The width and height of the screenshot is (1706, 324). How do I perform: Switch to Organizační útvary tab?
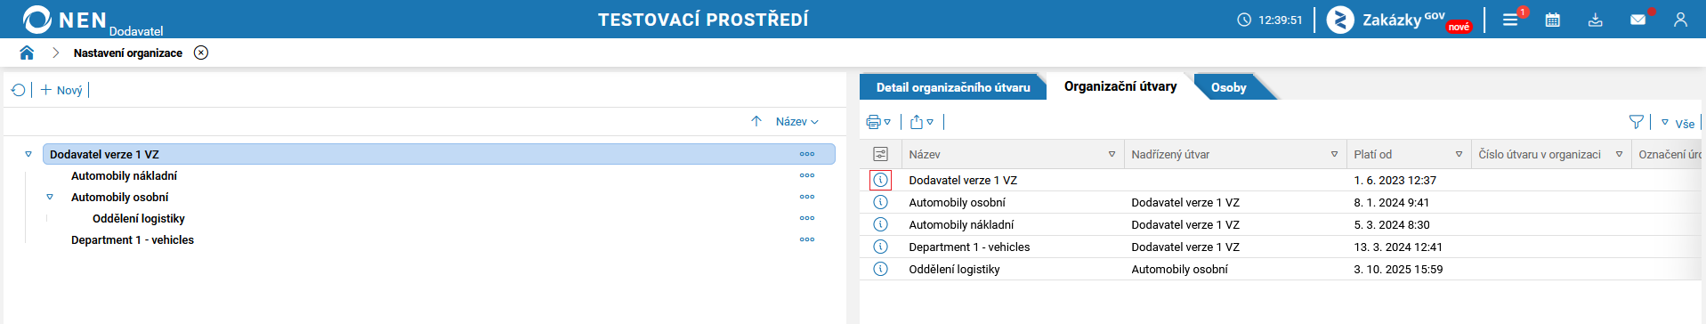point(1120,86)
